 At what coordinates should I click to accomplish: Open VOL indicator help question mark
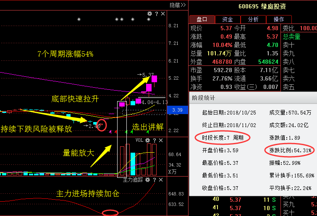coord(155,141)
